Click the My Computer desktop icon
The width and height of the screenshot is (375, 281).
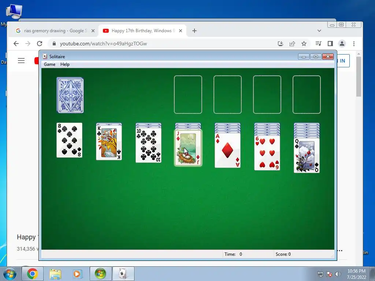point(14,12)
